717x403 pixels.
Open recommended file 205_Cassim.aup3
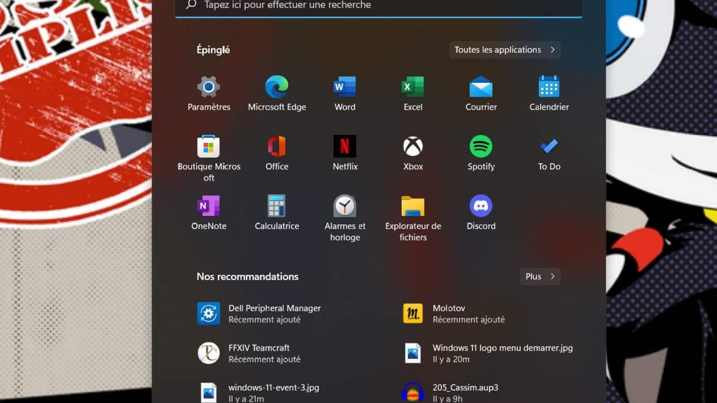[465, 392]
